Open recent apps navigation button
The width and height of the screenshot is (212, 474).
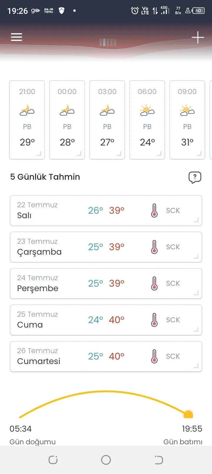coord(53,460)
